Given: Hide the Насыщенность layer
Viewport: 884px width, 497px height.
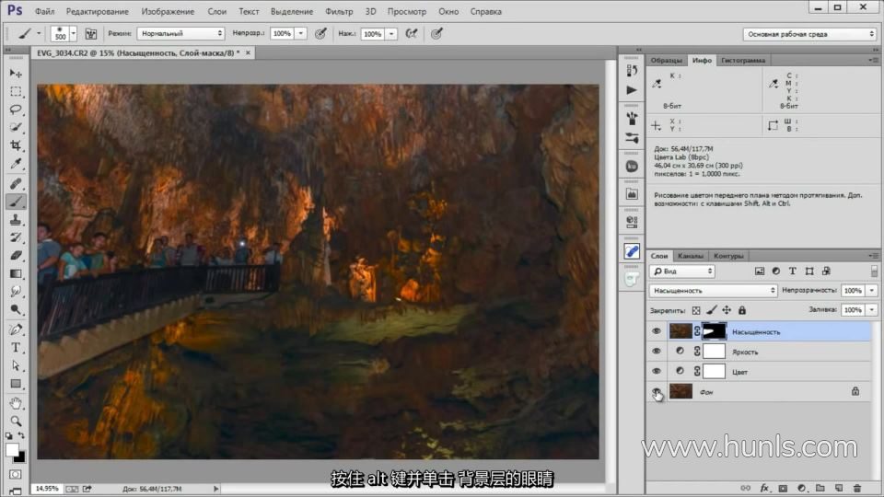Looking at the screenshot, I should [x=657, y=331].
